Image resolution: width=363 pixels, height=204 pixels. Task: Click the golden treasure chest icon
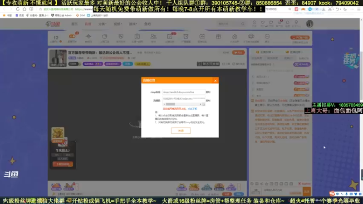[x=58, y=133]
